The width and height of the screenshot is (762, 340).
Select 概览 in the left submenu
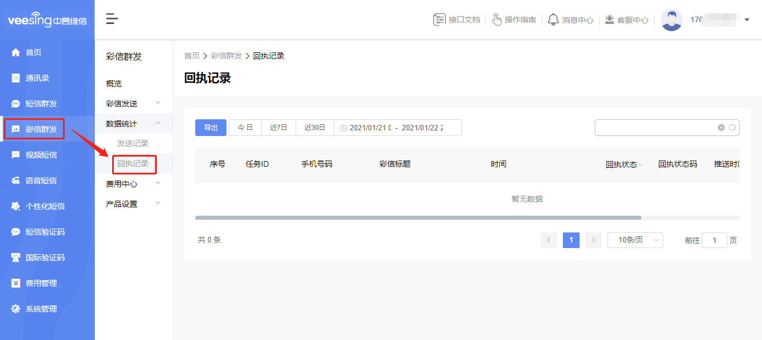pyautogui.click(x=113, y=83)
